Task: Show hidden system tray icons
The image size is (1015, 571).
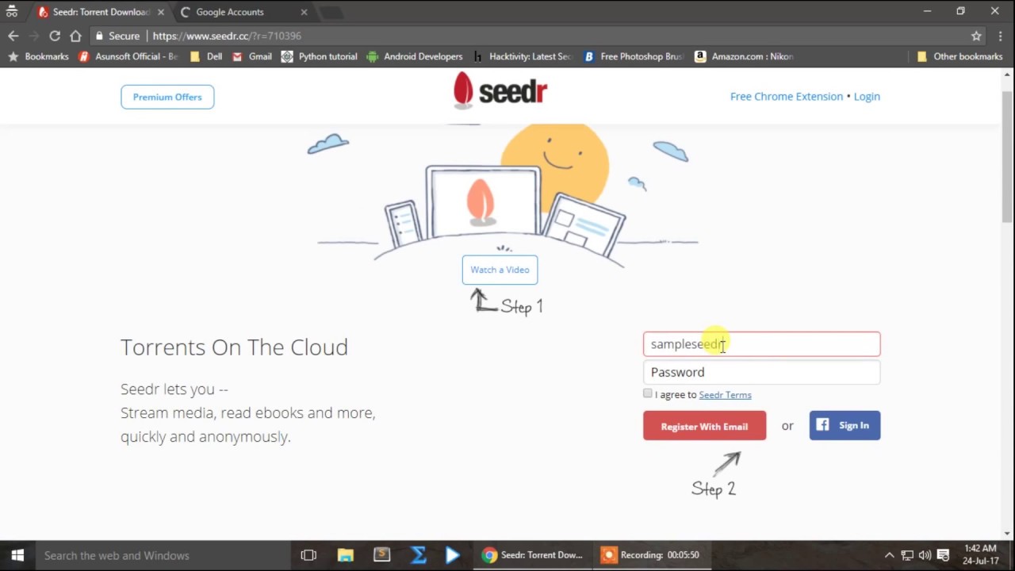Action: click(889, 555)
